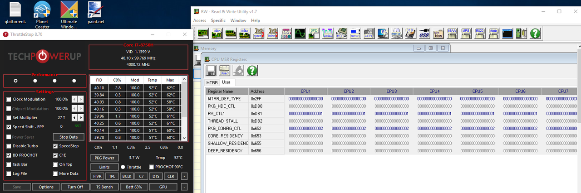
Task: Click the Turn Off button
Action: point(75,187)
